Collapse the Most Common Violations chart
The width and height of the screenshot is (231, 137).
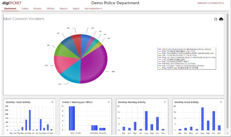(216, 19)
